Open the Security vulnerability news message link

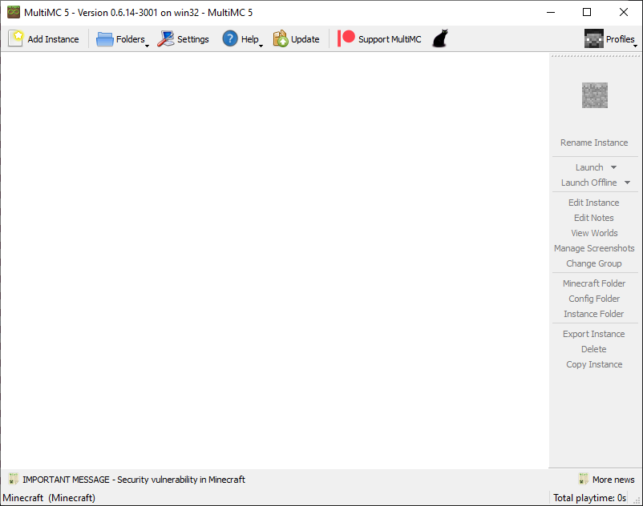pos(134,480)
